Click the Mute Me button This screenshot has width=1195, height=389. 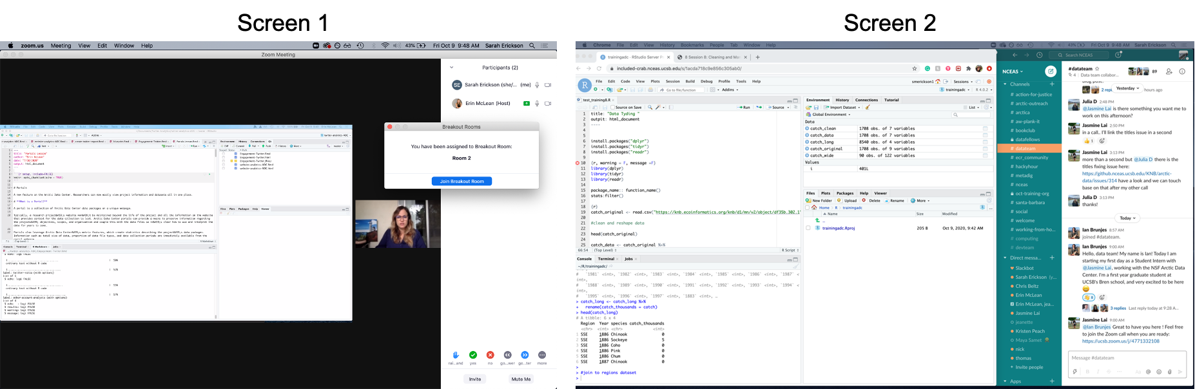coord(521,379)
